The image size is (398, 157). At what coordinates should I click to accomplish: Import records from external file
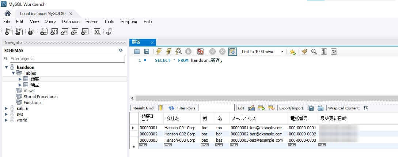tap(320, 108)
